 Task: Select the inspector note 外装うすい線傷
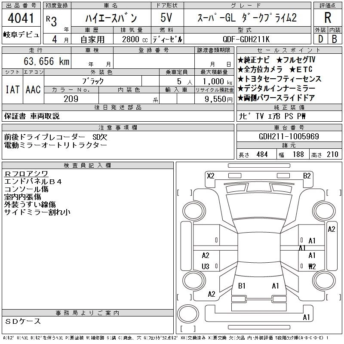pos(30,205)
